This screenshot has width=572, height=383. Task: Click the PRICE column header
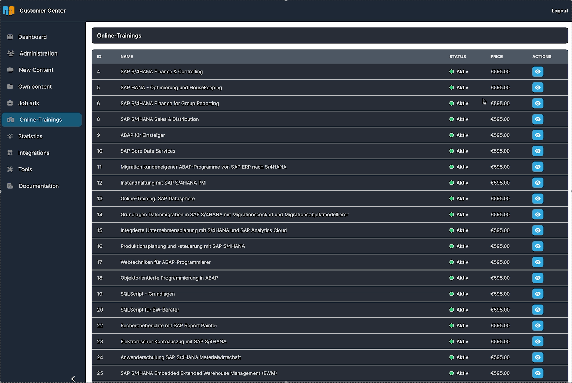[496, 57]
